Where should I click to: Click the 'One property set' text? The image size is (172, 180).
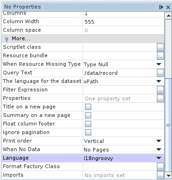[x=108, y=99]
